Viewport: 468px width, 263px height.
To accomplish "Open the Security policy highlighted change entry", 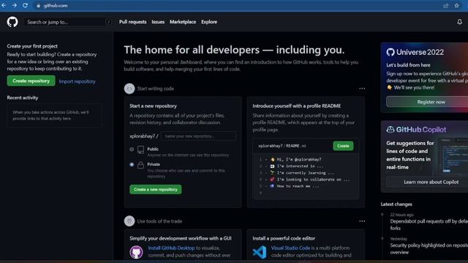I will 429,248.
